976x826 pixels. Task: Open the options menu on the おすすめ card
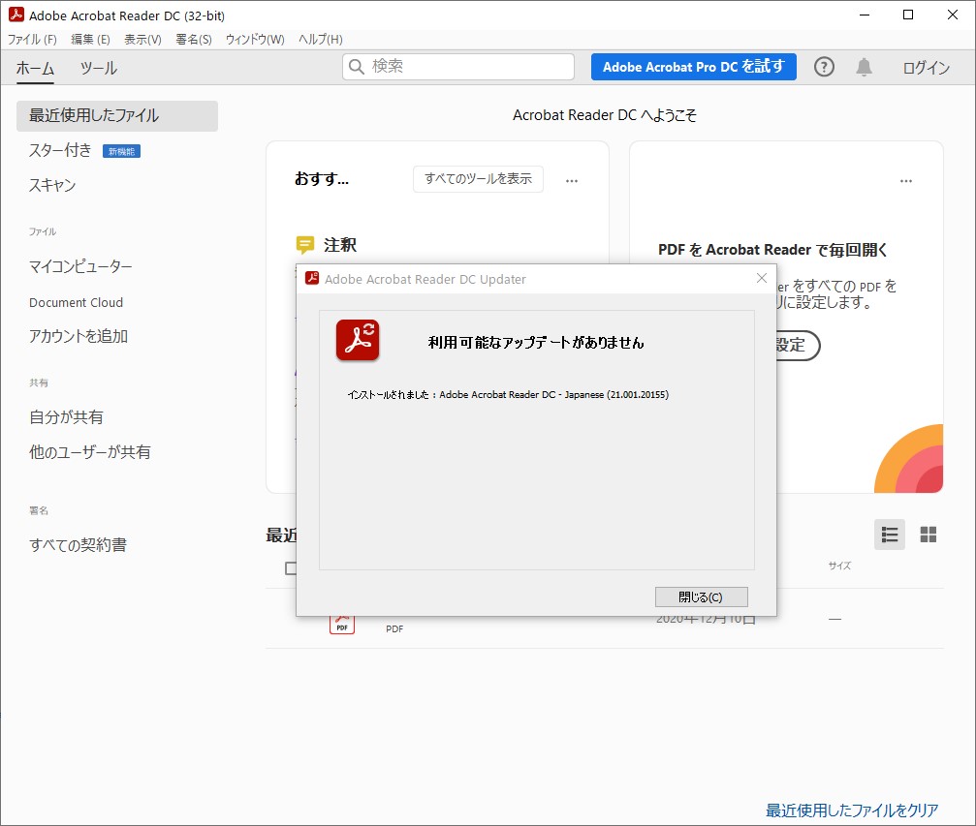(572, 180)
